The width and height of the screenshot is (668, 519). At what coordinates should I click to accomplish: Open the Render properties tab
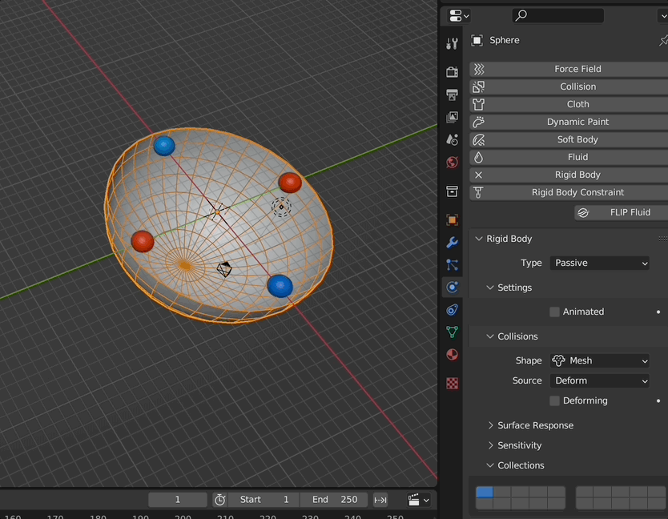click(x=452, y=71)
